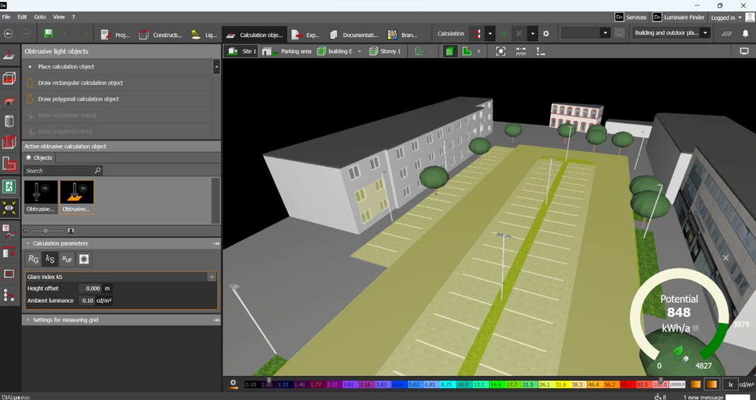The width and height of the screenshot is (756, 400).
Task: Click the monitor display icon at right
Action: point(745,51)
